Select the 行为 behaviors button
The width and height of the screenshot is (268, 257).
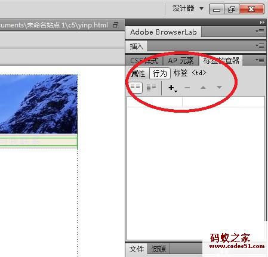(160, 73)
